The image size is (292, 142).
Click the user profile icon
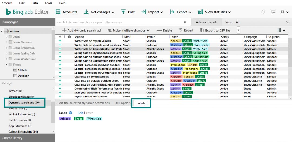(x=283, y=12)
